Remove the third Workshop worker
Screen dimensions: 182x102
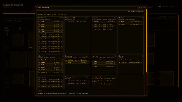point(115,66)
